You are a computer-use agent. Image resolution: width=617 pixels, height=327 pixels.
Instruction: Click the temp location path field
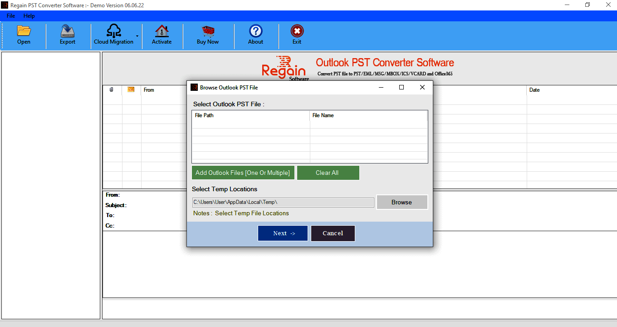tap(284, 202)
